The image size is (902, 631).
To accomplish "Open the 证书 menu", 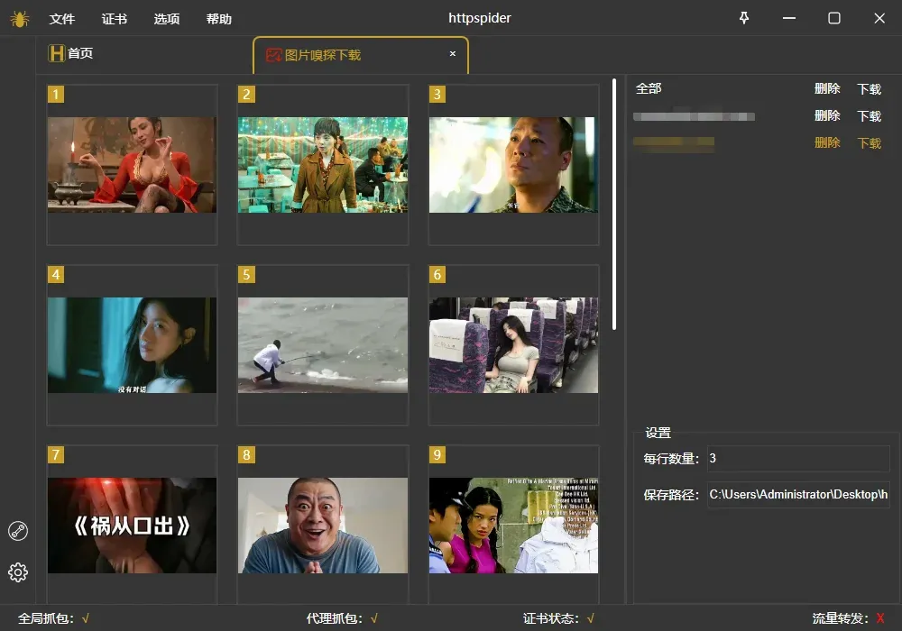I will pyautogui.click(x=115, y=19).
